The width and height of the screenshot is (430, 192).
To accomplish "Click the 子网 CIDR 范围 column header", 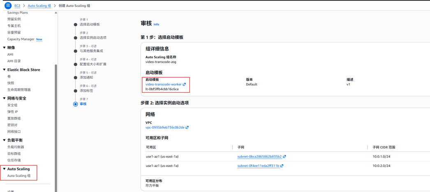I will click(x=384, y=147).
